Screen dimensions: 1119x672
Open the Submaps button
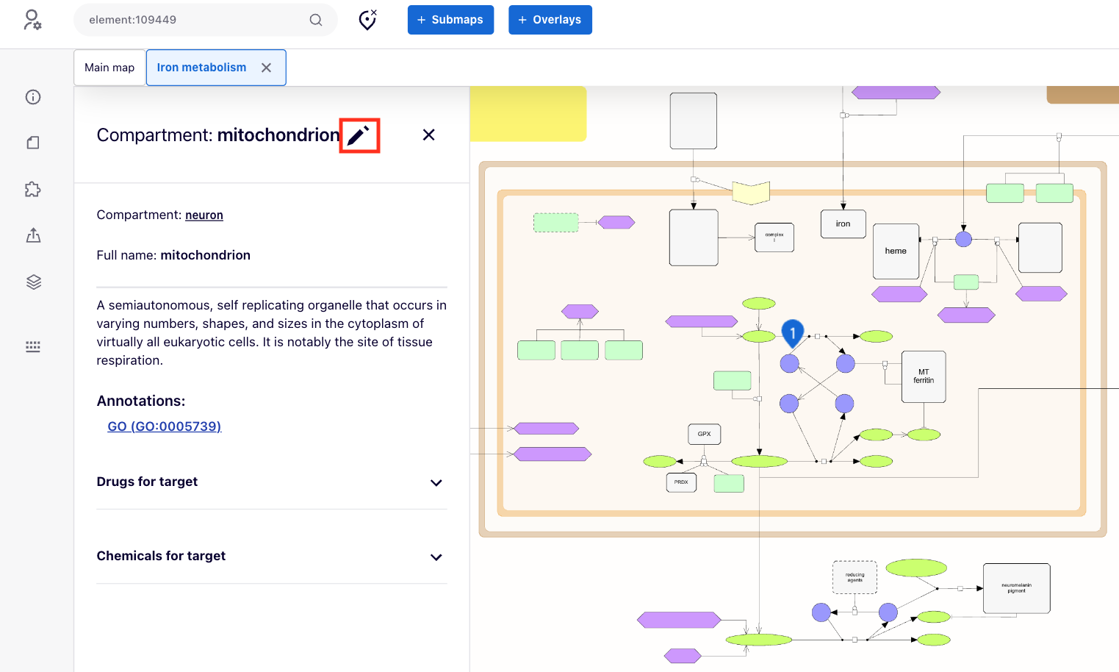click(x=450, y=20)
